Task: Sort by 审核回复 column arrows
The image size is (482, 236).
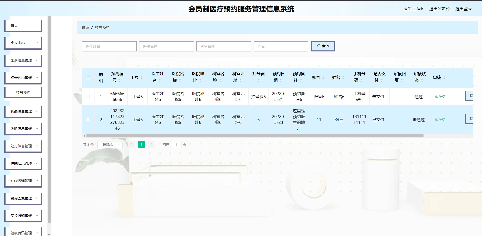Action: [x=402, y=80]
